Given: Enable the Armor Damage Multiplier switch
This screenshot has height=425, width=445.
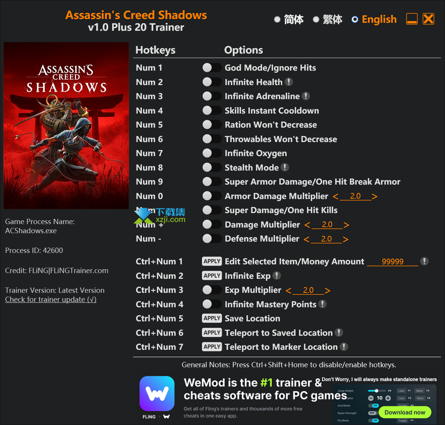Looking at the screenshot, I should click(212, 196).
